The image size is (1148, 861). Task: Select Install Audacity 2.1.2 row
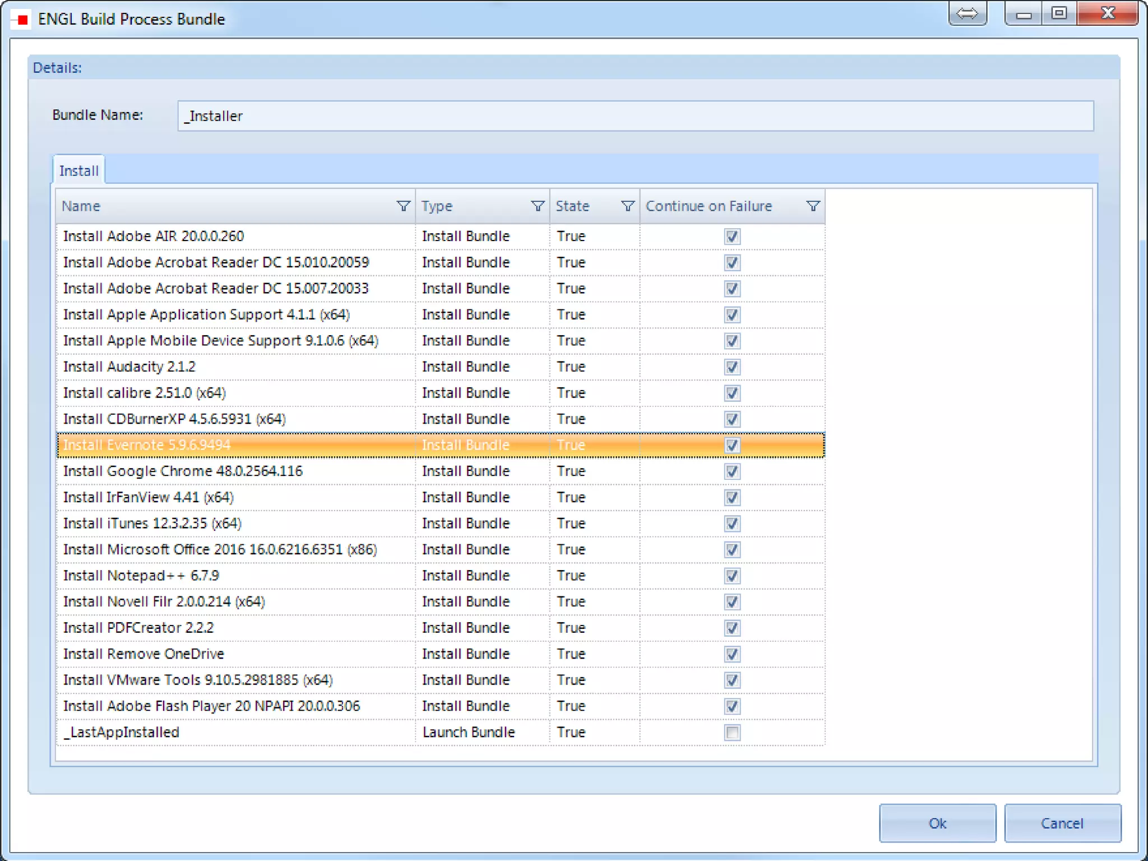(x=441, y=367)
